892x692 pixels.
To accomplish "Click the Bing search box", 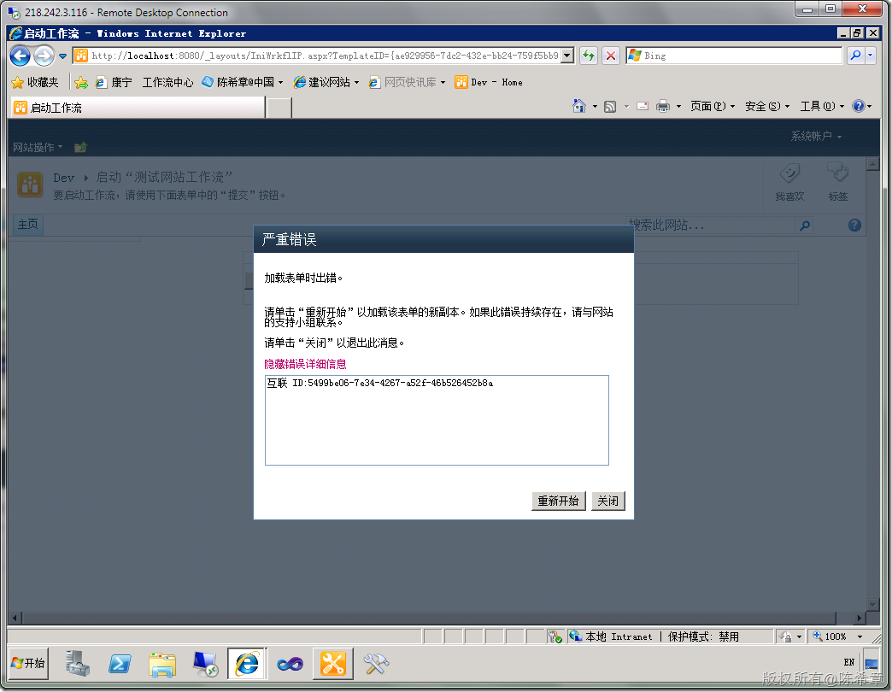I will coord(734,56).
